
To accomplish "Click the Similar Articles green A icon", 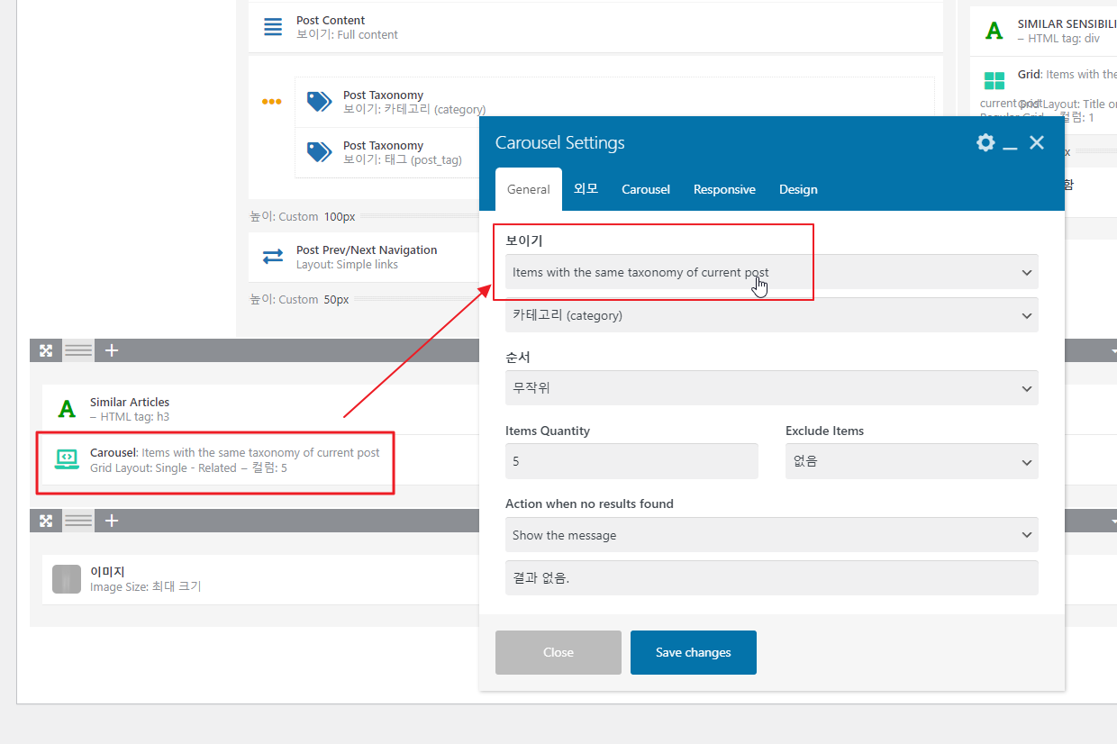I will 67,409.
